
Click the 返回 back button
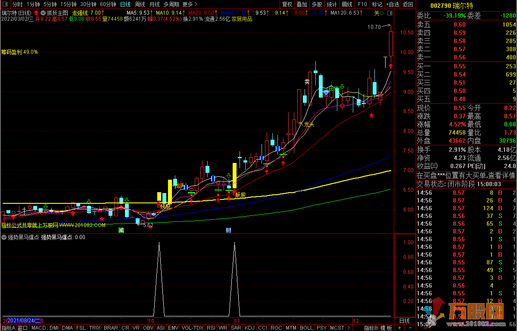pyautogui.click(x=407, y=4)
